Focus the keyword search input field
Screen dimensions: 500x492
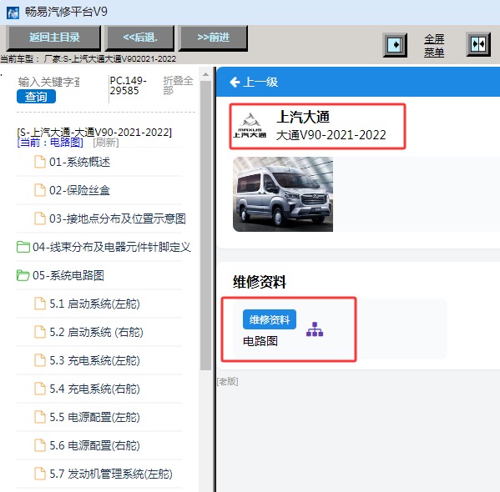[48, 82]
